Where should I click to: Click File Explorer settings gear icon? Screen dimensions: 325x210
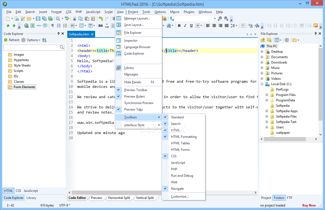coord(287,40)
